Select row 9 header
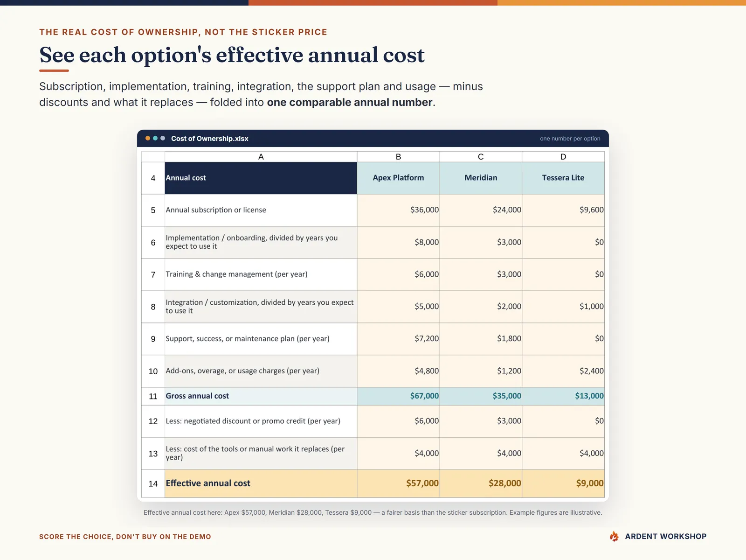 pos(153,339)
